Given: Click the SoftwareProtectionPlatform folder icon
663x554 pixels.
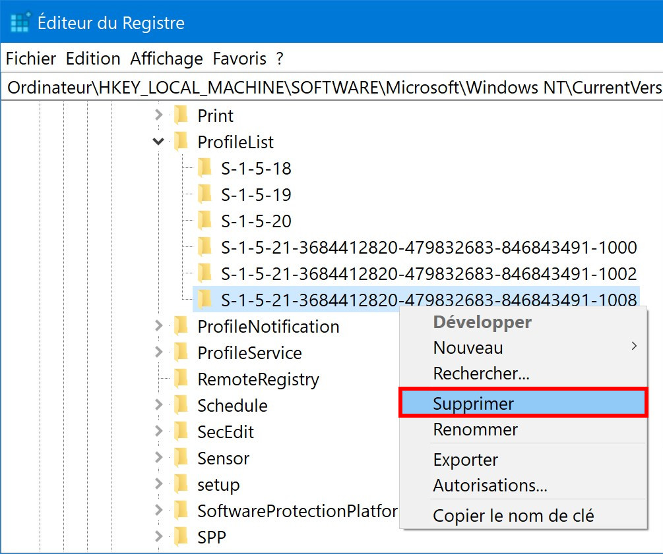Looking at the screenshot, I should tap(181, 510).
